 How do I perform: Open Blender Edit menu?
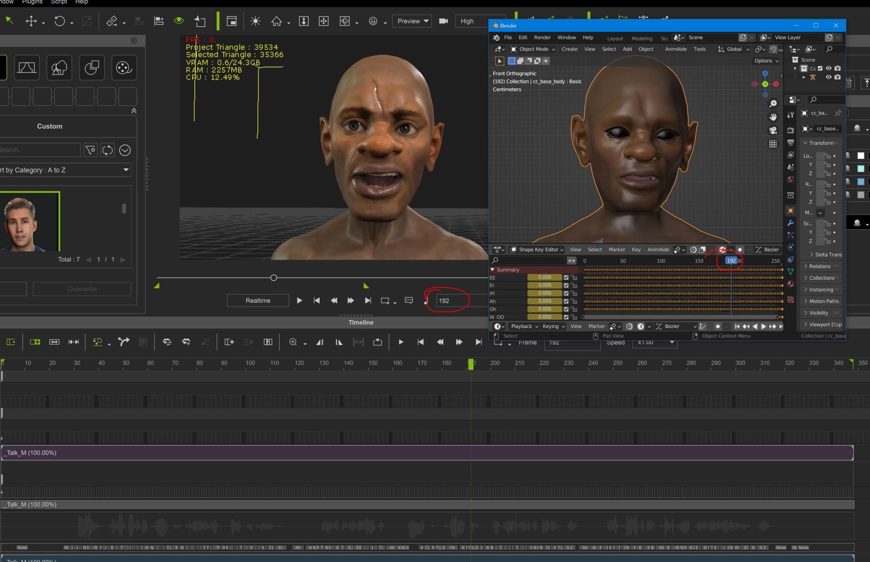pyautogui.click(x=523, y=37)
